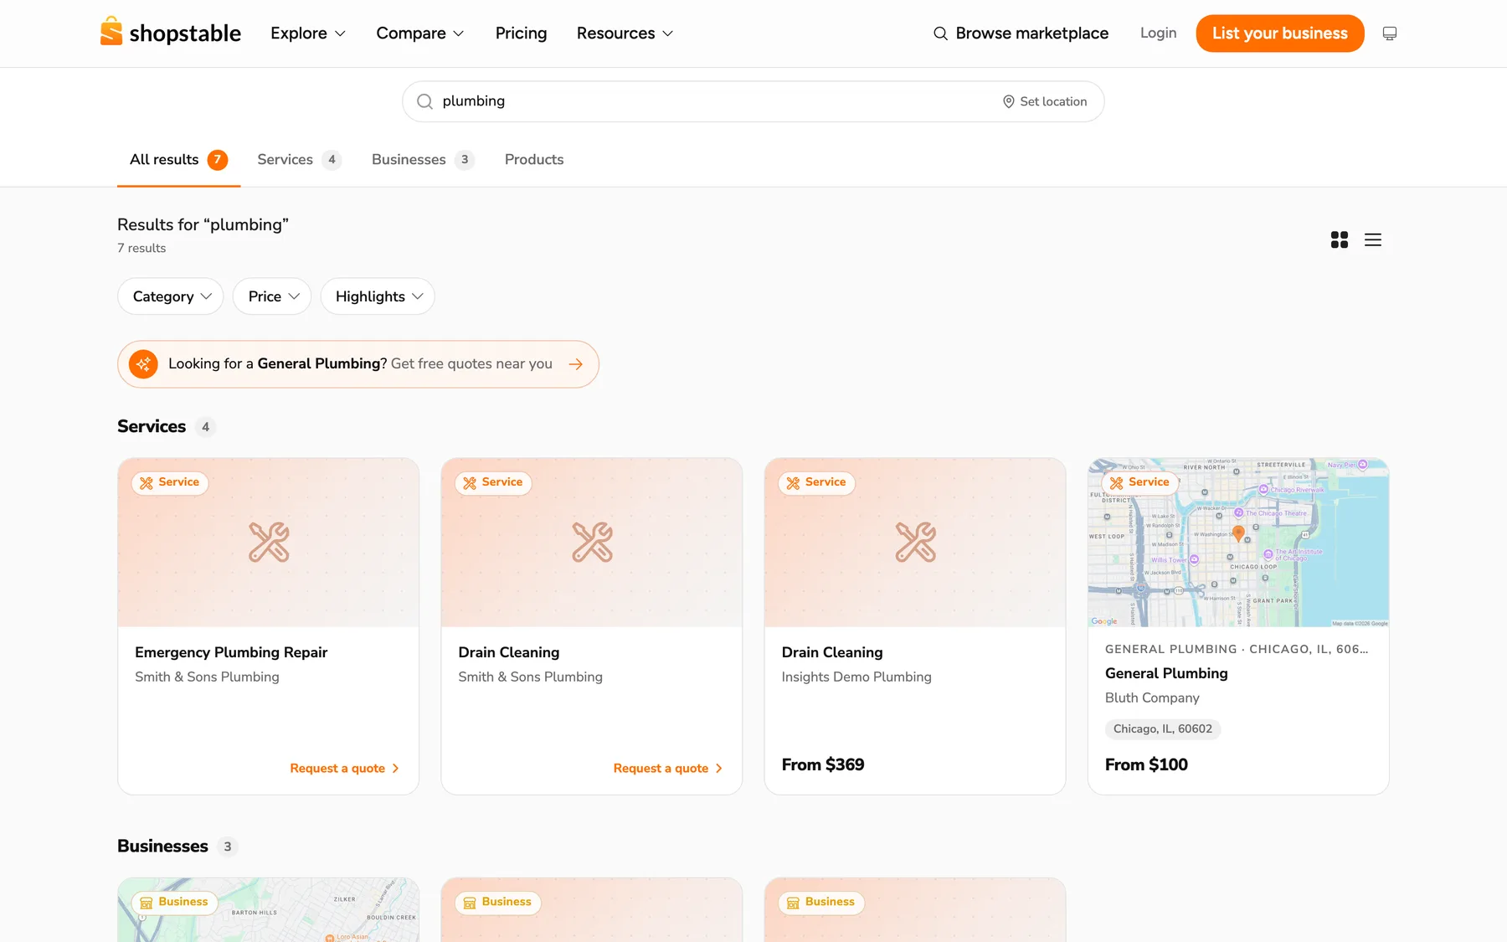Image resolution: width=1507 pixels, height=942 pixels.
Task: Click Insights Demo Plumbing provider name
Action: tap(856, 677)
